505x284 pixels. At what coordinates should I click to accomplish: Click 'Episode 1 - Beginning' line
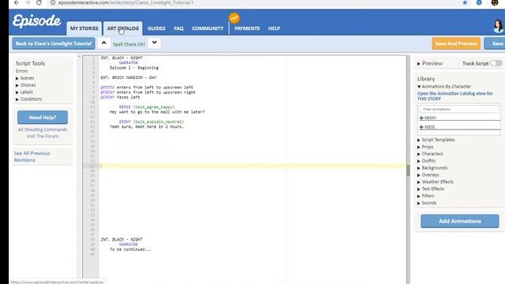pyautogui.click(x=134, y=68)
